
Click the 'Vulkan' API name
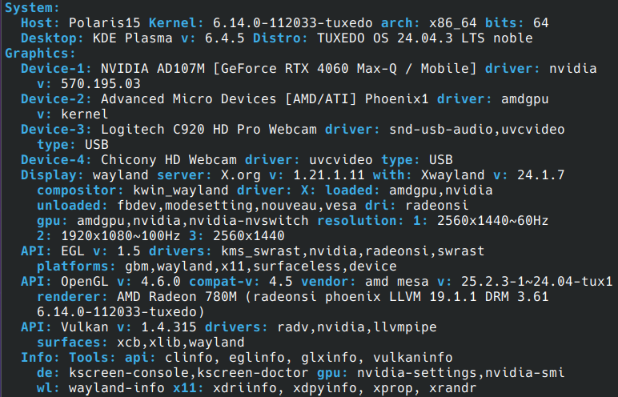click(x=84, y=327)
